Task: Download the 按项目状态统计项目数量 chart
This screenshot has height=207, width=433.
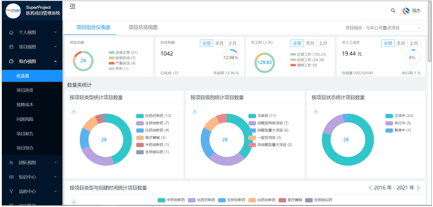Action: pos(316,111)
